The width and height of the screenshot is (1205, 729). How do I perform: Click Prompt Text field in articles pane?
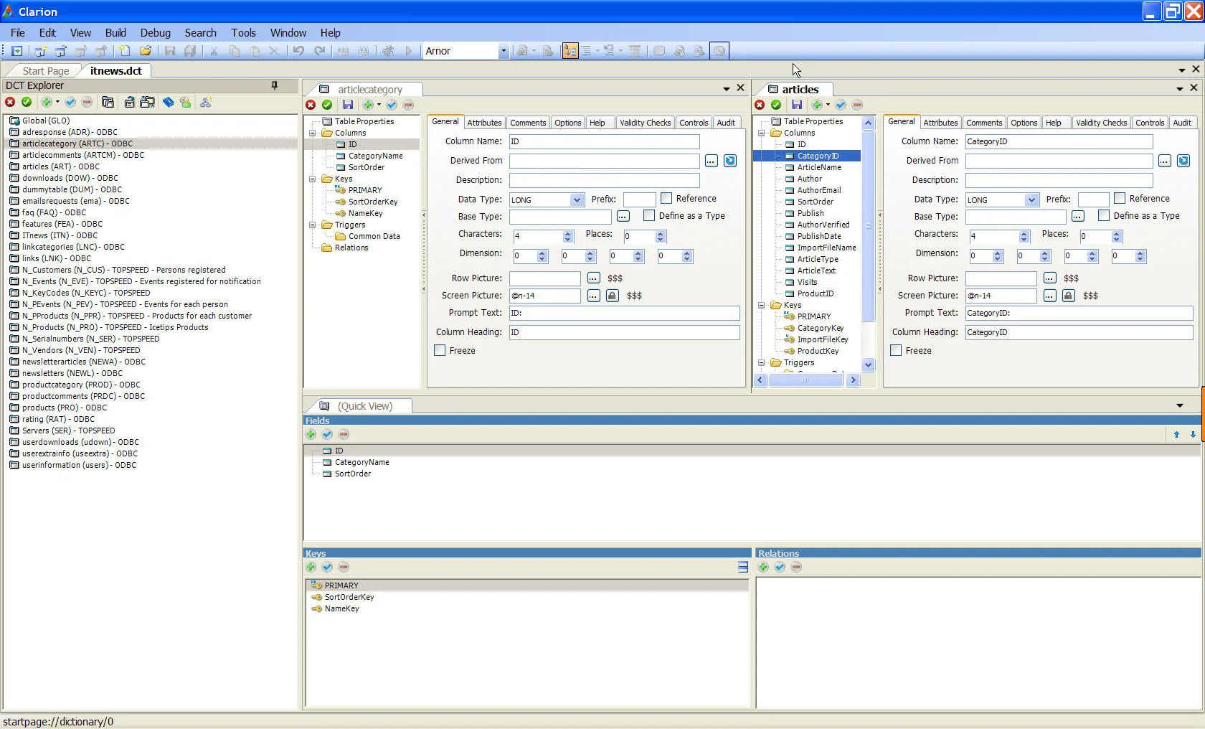click(x=1079, y=313)
